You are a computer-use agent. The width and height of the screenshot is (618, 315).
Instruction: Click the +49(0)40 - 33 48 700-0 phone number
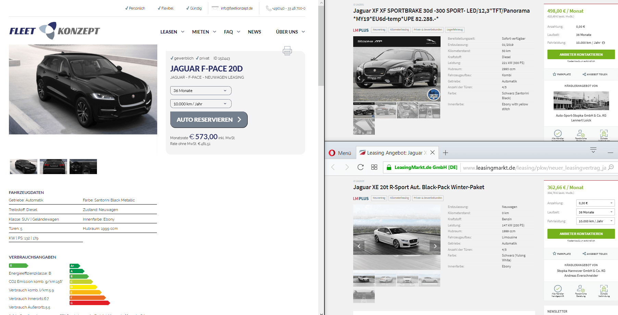coord(289,8)
